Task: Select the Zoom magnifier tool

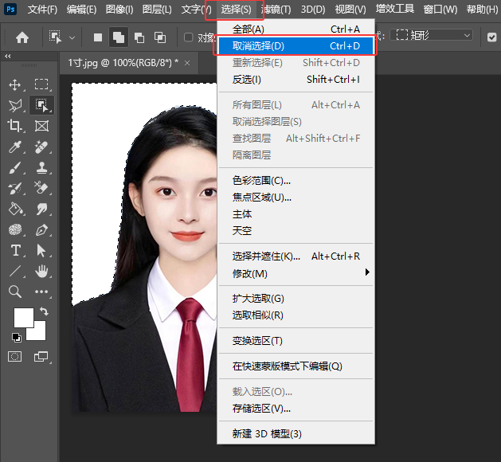Action: 15,292
